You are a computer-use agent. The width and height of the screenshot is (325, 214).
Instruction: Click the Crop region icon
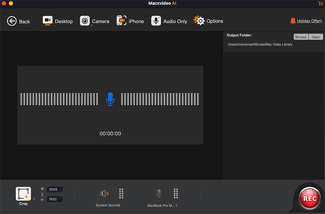click(x=23, y=194)
